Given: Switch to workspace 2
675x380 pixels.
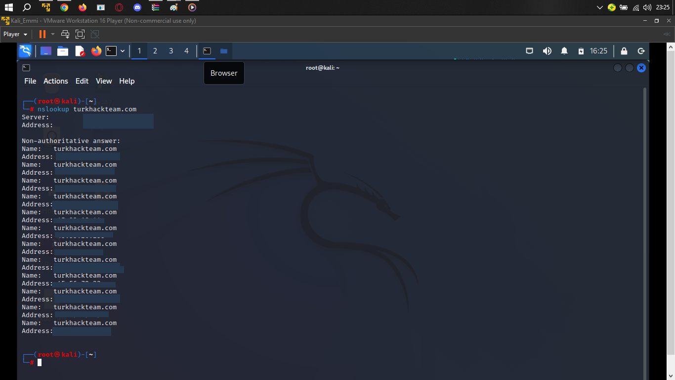Looking at the screenshot, I should 155,51.
